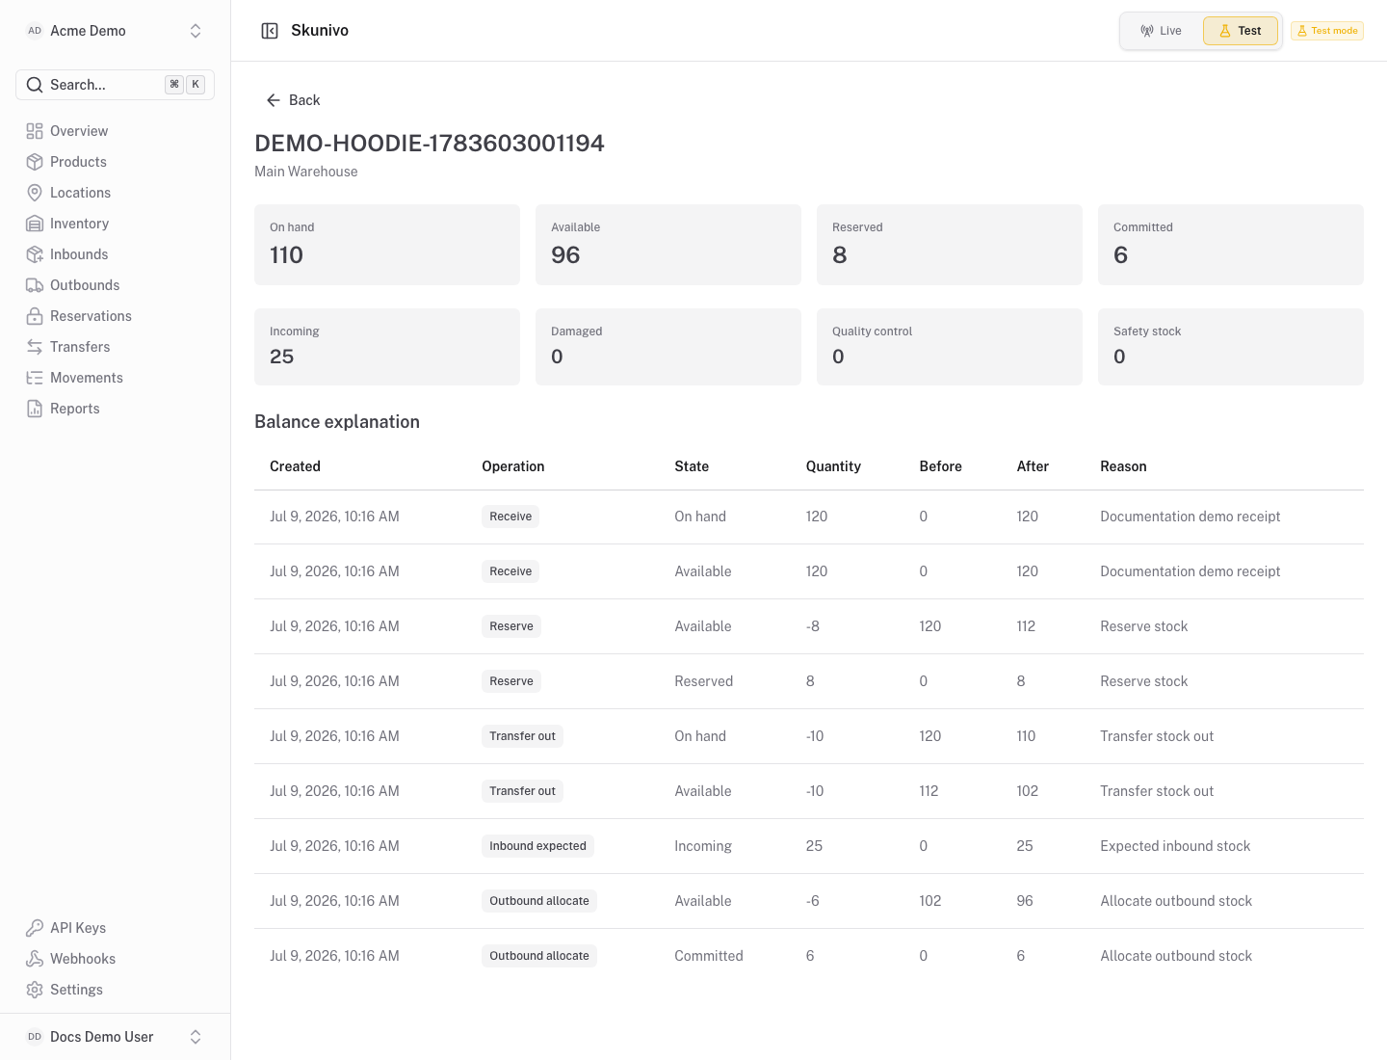Image resolution: width=1387 pixels, height=1060 pixels.
Task: Switch environment to Live mode
Action: pos(1162,31)
